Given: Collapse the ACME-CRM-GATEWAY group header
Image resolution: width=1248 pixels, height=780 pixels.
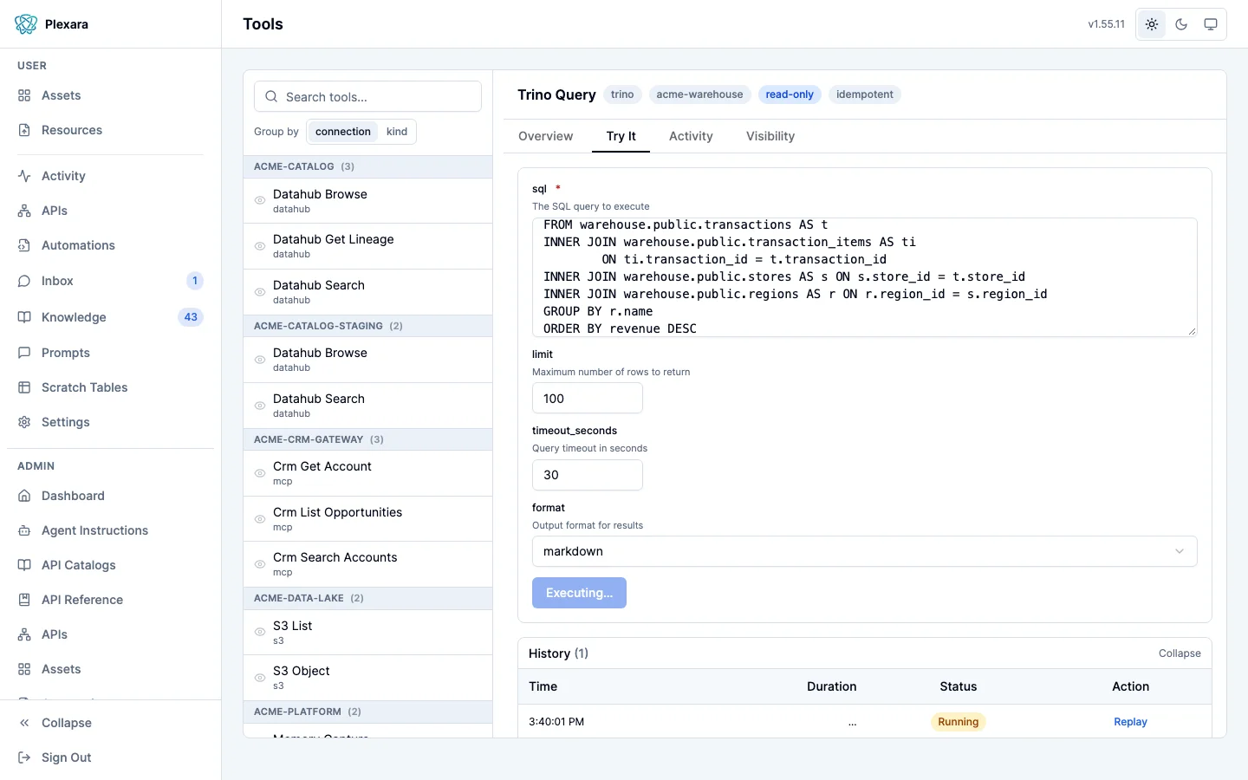Looking at the screenshot, I should (x=367, y=439).
